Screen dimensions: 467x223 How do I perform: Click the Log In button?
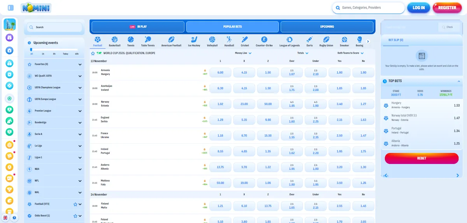click(x=419, y=8)
